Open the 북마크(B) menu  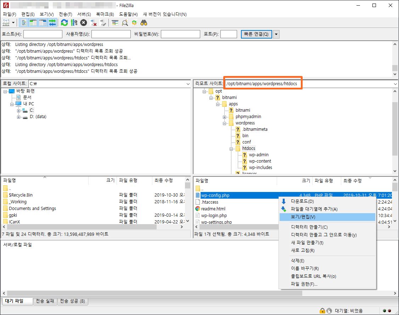pos(105,14)
